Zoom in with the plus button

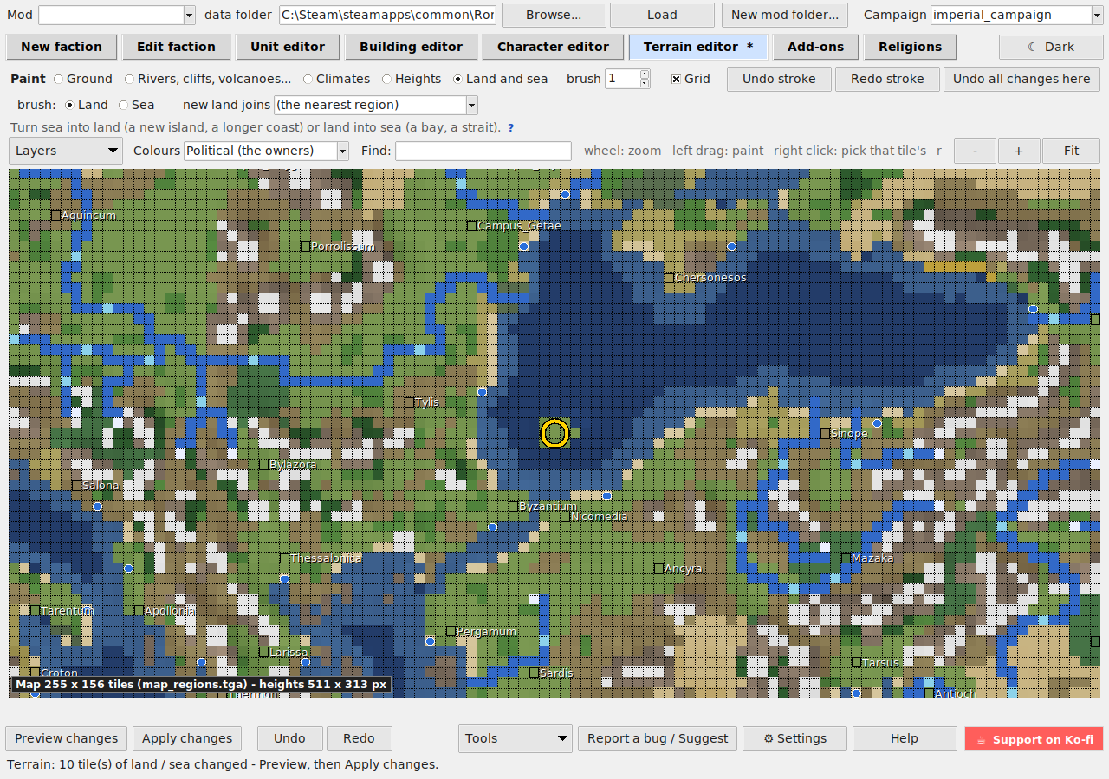point(1019,151)
